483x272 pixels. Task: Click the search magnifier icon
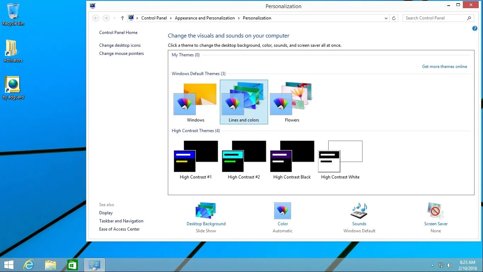(469, 18)
